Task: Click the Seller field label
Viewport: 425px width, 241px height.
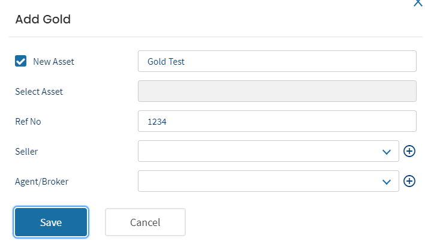Action: click(26, 152)
